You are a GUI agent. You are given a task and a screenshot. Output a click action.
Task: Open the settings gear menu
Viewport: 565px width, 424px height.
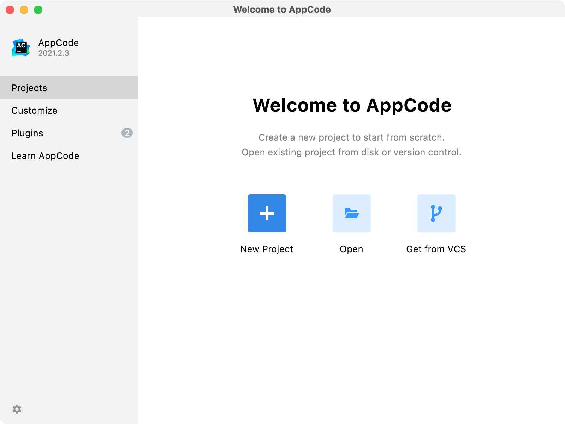[17, 409]
